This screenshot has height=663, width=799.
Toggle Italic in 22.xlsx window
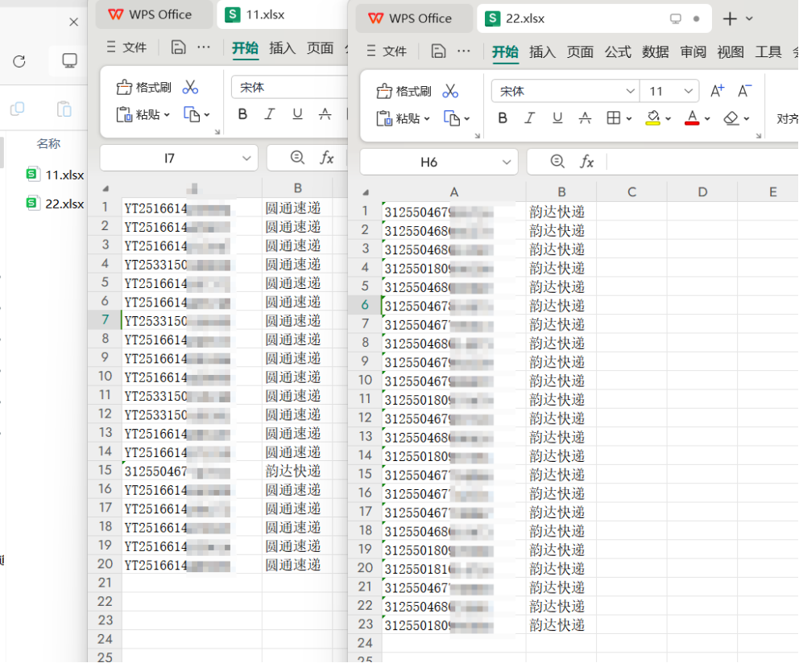pos(530,118)
